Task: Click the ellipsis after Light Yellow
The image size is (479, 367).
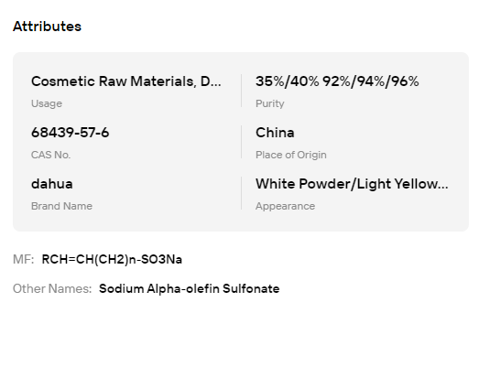Action: [x=443, y=187]
